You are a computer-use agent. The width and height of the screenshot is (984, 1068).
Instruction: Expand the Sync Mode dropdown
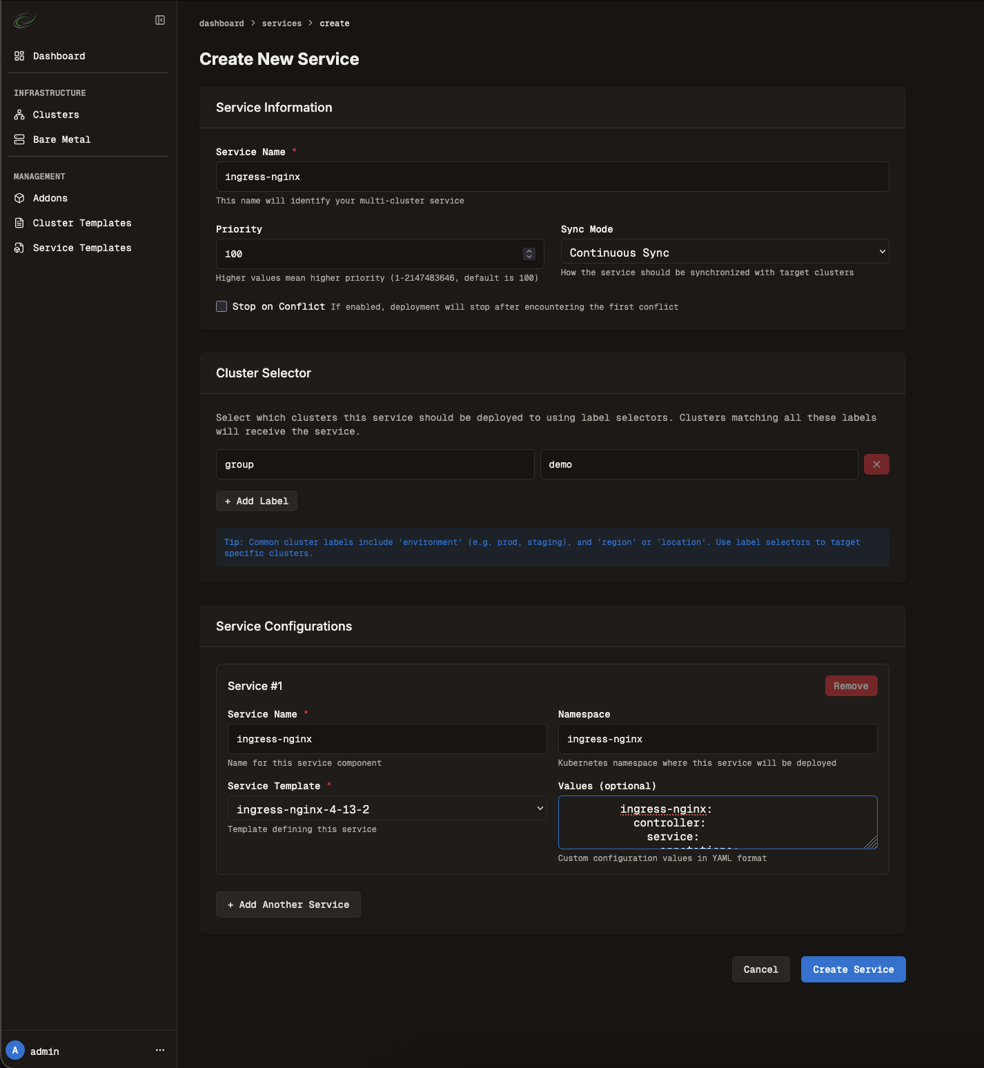[x=725, y=253]
